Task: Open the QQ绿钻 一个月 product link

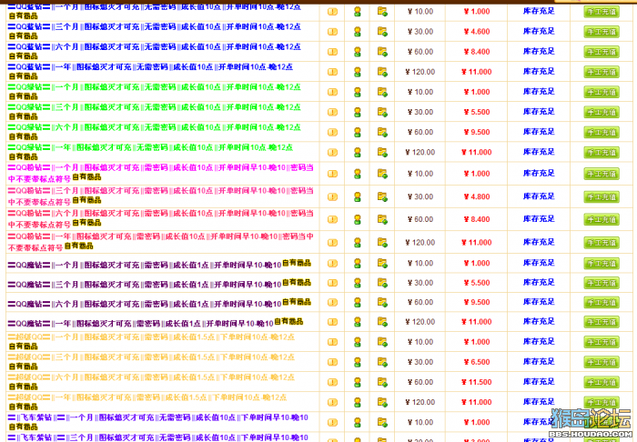Action: tap(155, 87)
